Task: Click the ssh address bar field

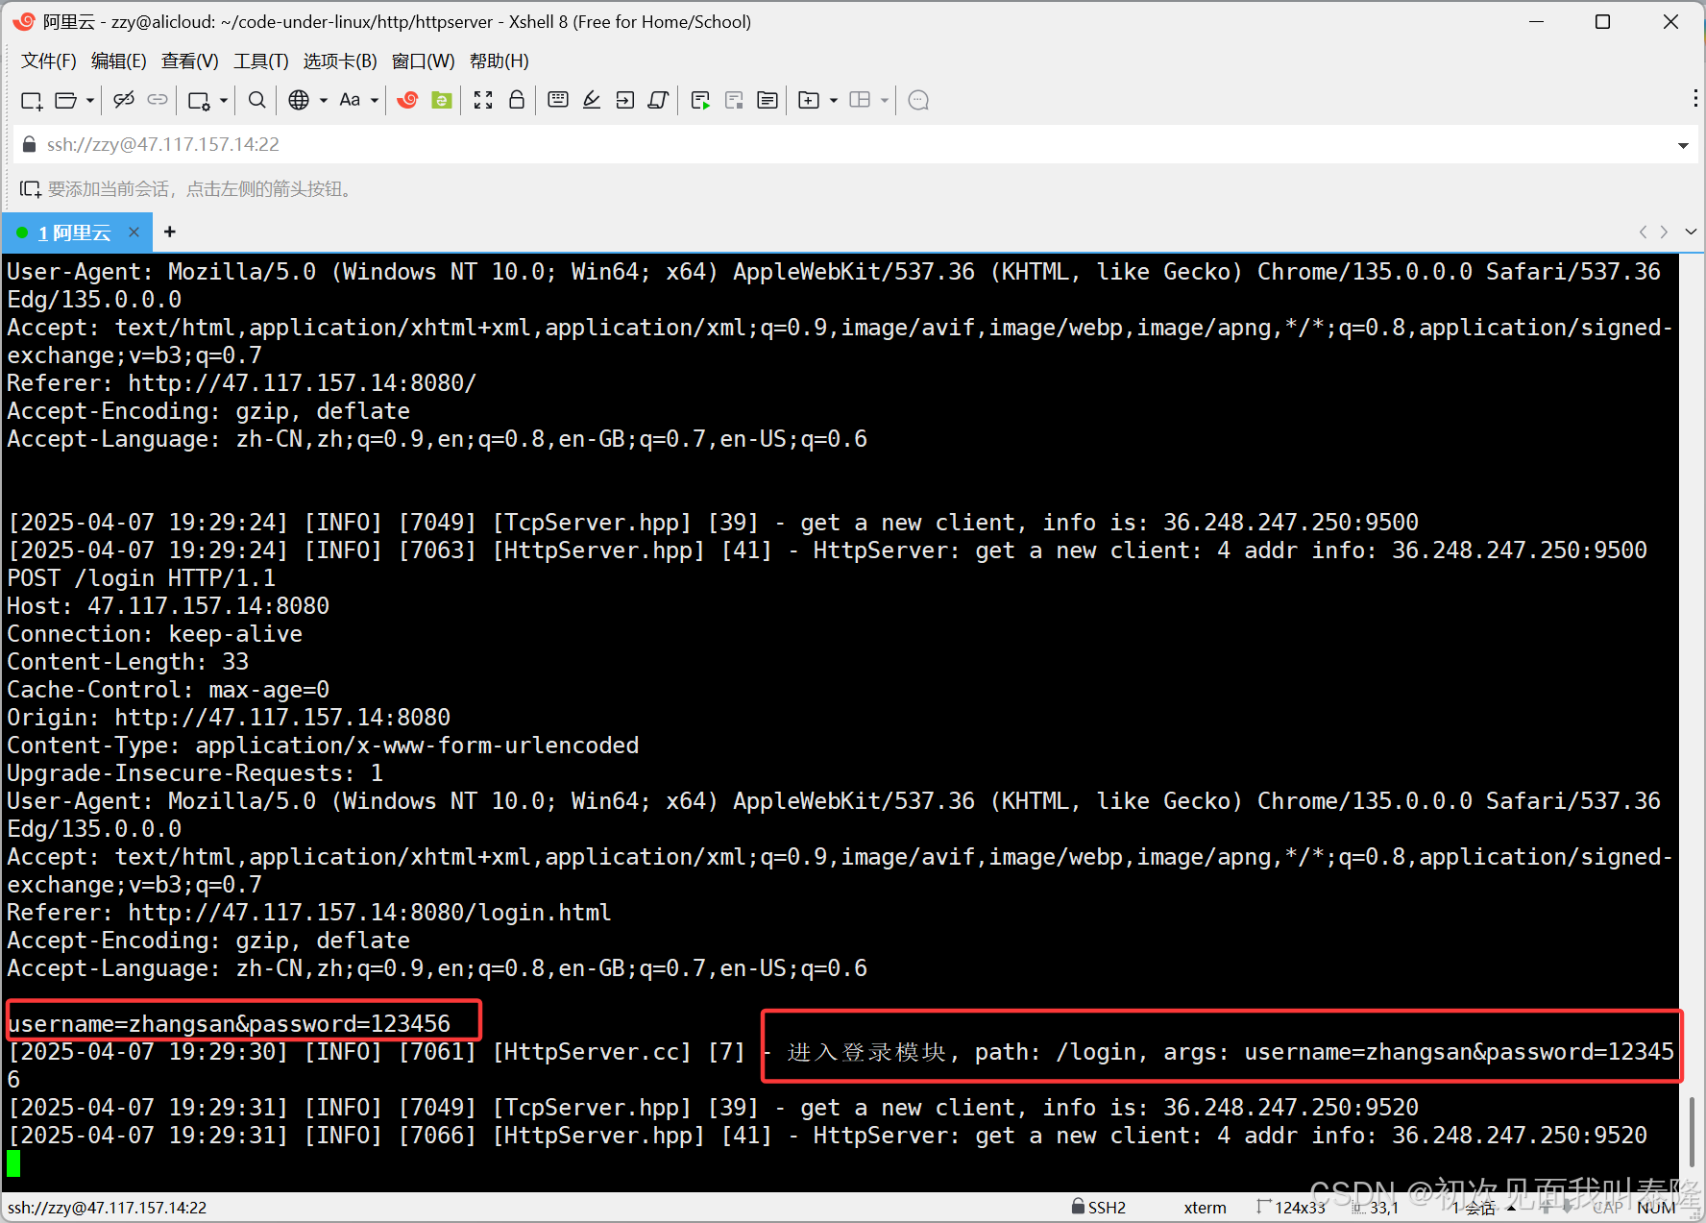Action: point(853,145)
